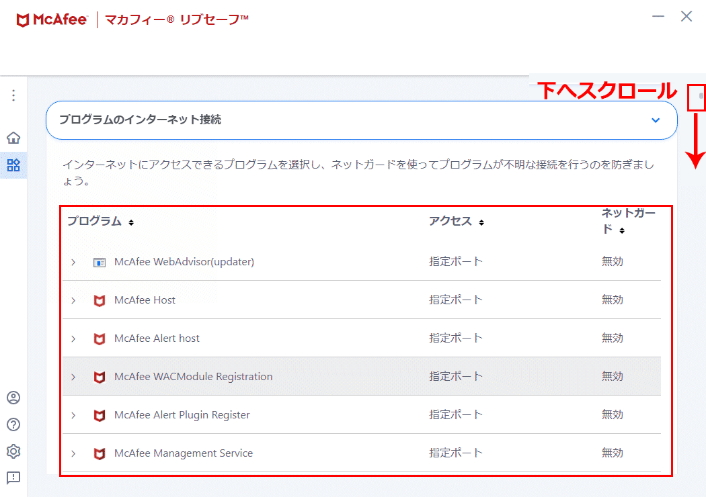This screenshot has width=706, height=497.
Task: Expand the McAfee WebAdvisor(updater) row
Action: pyautogui.click(x=73, y=262)
